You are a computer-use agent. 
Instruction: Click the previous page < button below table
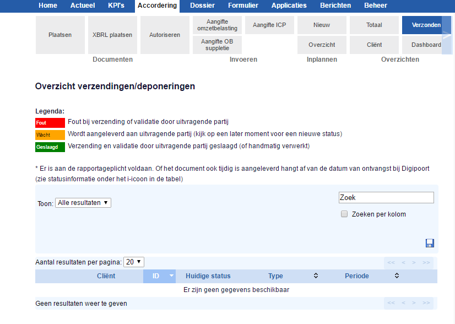point(403,303)
